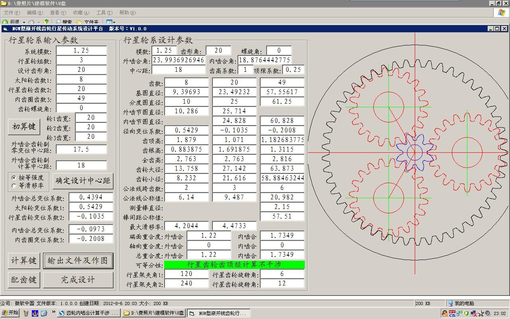Click the 轮3齿宽 input field

[x=91, y=137]
